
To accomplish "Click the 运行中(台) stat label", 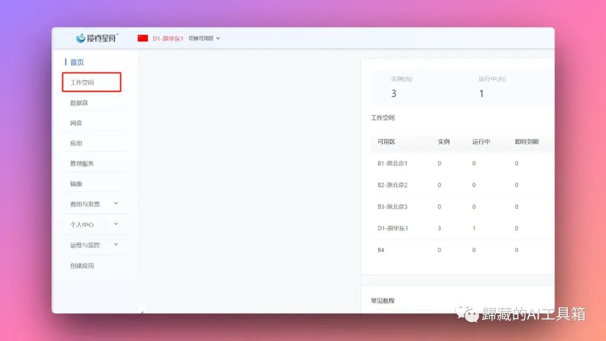I will [x=492, y=79].
